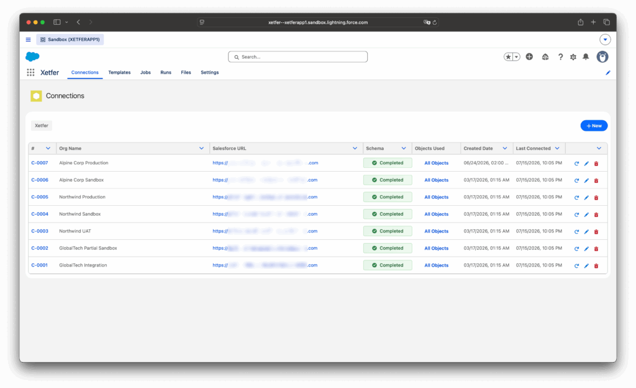This screenshot has height=388, width=636.
Task: Expand the circled dropdown in sandbox banner
Action: point(605,40)
